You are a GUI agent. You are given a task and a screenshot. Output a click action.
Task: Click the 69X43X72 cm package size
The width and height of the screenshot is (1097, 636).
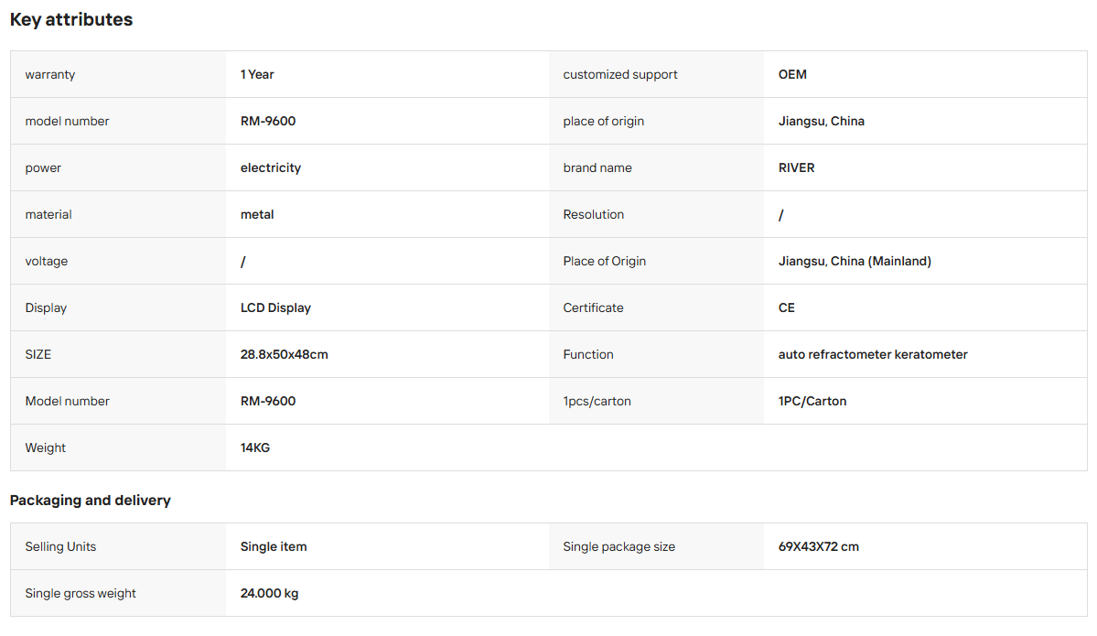(x=818, y=546)
